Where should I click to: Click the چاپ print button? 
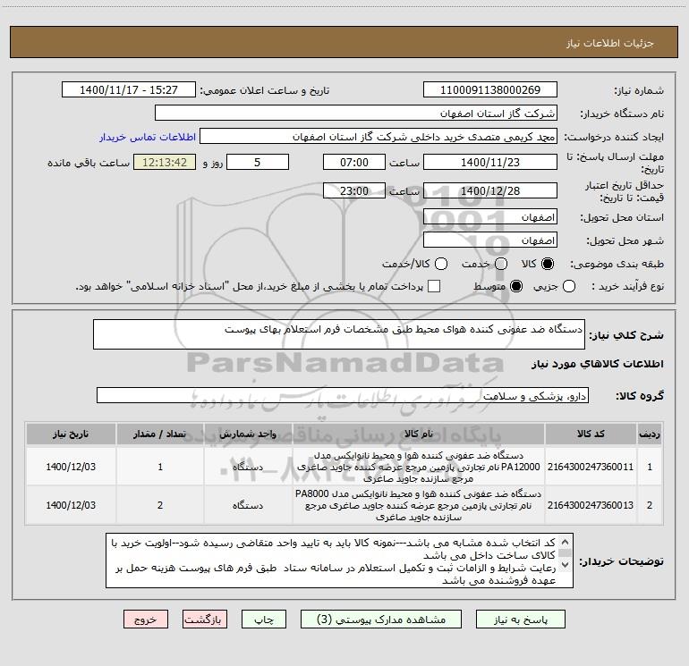point(264,620)
